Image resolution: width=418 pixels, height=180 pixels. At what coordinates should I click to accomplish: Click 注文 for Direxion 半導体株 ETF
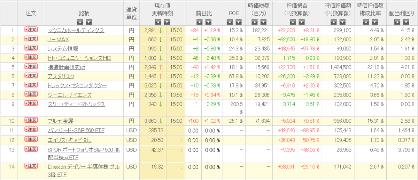[x=31, y=166]
